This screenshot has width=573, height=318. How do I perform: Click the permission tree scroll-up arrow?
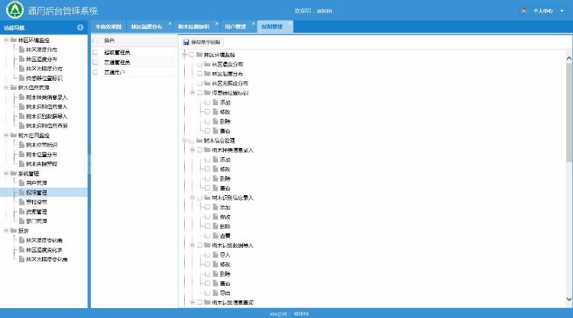click(569, 58)
